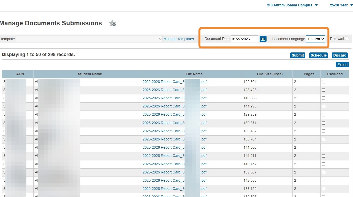Export the records list
Image resolution: width=353 pixels, height=197 pixels.
point(342,65)
